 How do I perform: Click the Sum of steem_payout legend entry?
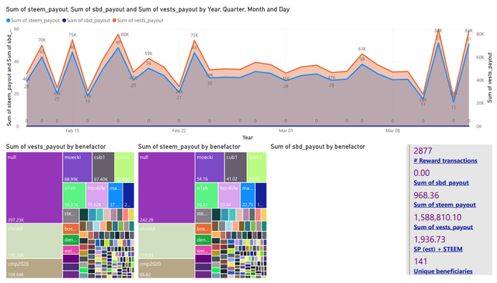(x=33, y=20)
